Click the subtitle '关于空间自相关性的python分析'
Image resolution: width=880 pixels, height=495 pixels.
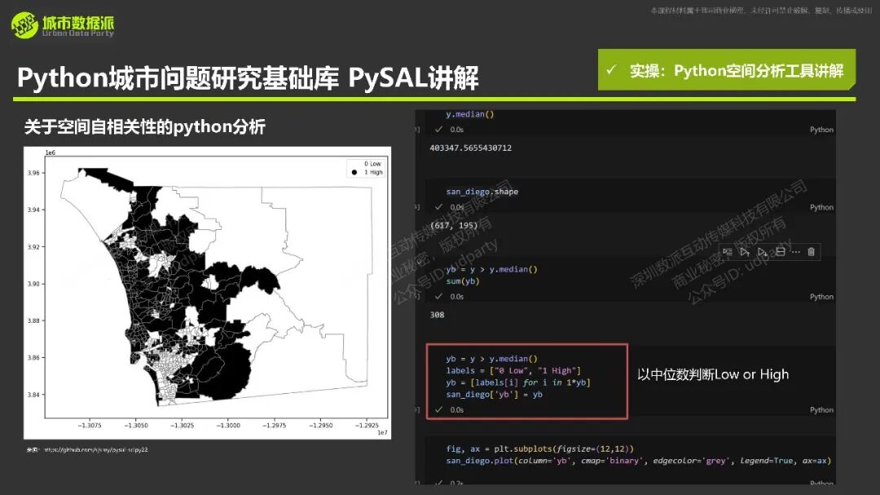pos(145,127)
